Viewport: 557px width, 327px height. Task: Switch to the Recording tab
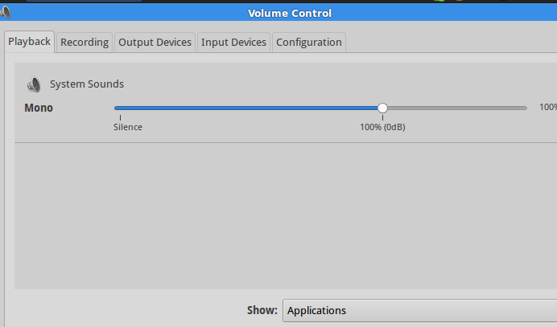tap(85, 43)
